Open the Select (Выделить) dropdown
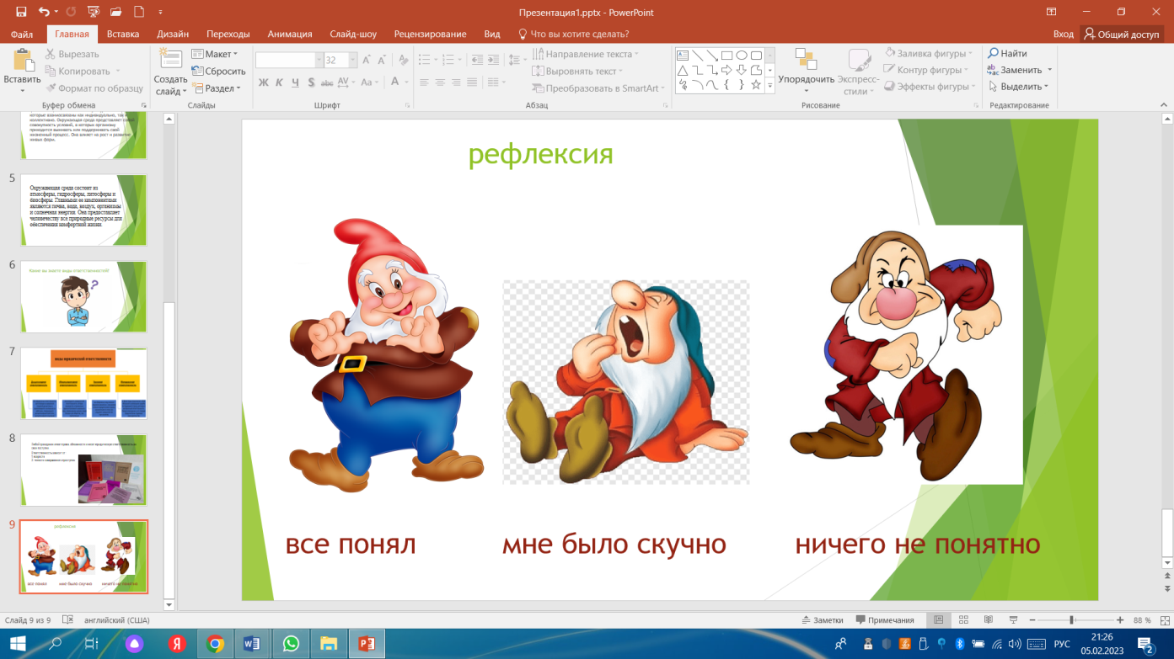The image size is (1174, 659). [1019, 87]
